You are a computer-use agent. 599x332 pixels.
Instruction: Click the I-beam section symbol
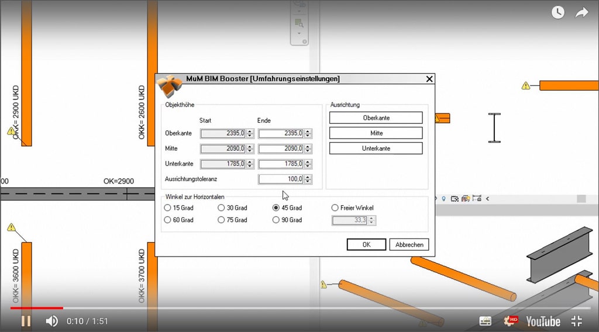[494, 128]
